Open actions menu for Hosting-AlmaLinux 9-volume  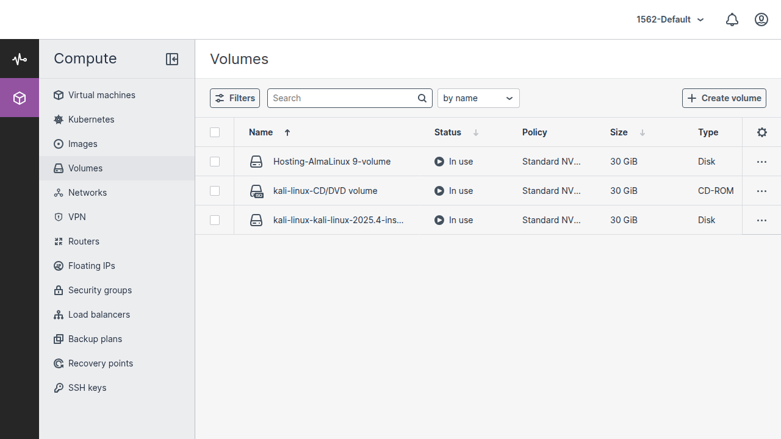tap(761, 162)
